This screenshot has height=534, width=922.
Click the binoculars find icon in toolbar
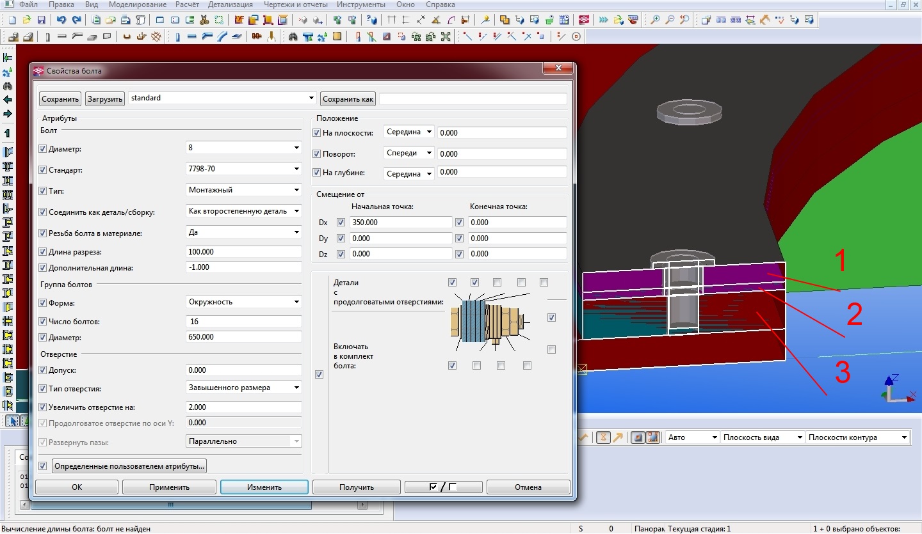(x=293, y=36)
